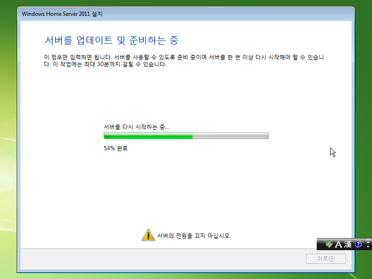
Task: Toggle the 'A' English/Korean input mode
Action: [338, 245]
